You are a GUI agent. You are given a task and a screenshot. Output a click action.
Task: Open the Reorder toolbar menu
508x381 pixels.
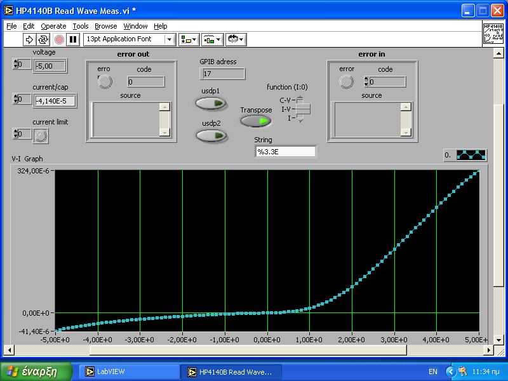point(236,39)
